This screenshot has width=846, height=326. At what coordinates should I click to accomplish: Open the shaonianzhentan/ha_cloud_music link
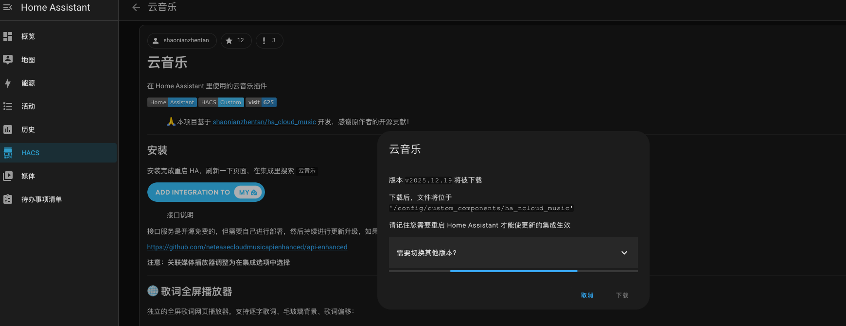coord(264,122)
